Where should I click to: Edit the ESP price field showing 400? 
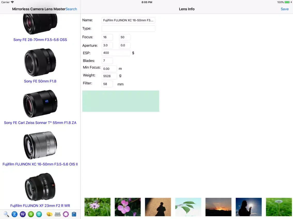click(116, 53)
